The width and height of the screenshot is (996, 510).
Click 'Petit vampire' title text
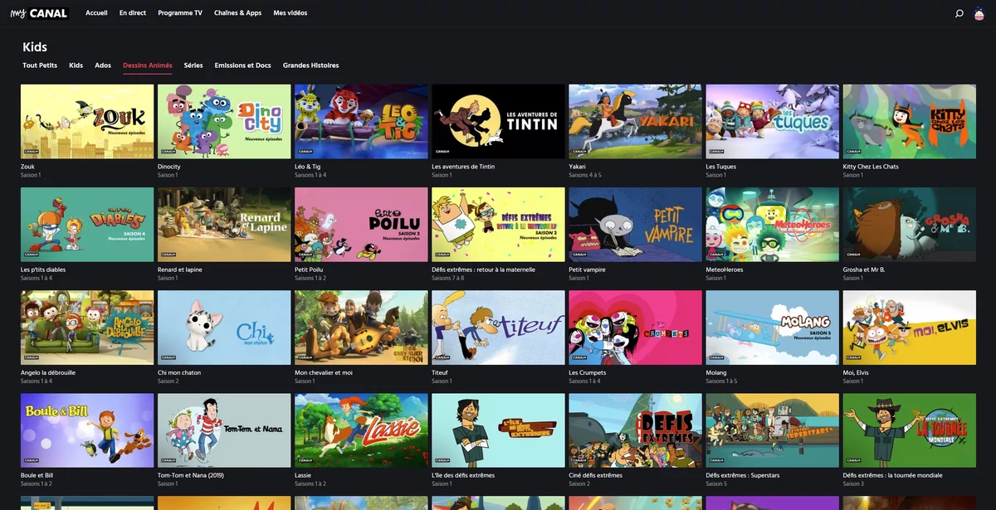[588, 270]
